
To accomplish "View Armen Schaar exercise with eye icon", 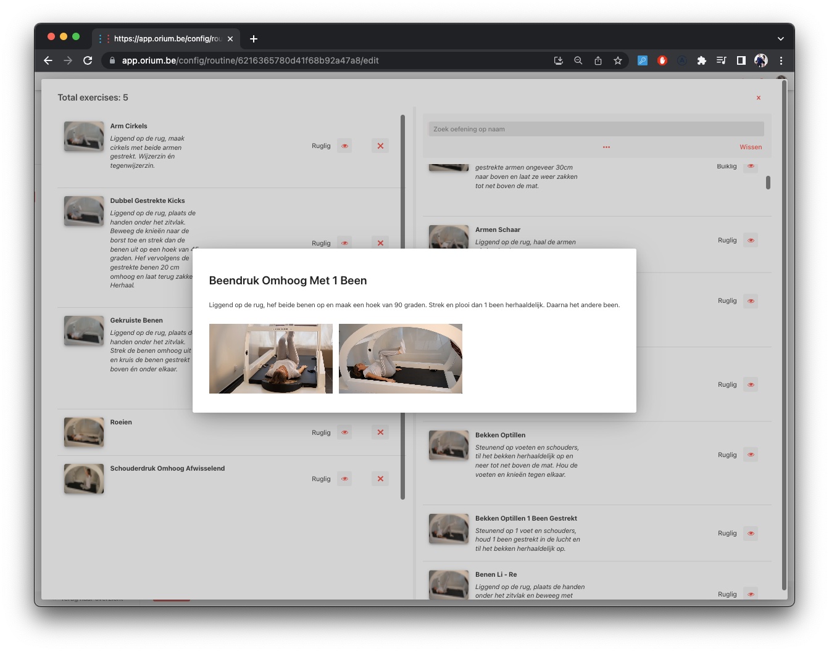I will tap(751, 241).
